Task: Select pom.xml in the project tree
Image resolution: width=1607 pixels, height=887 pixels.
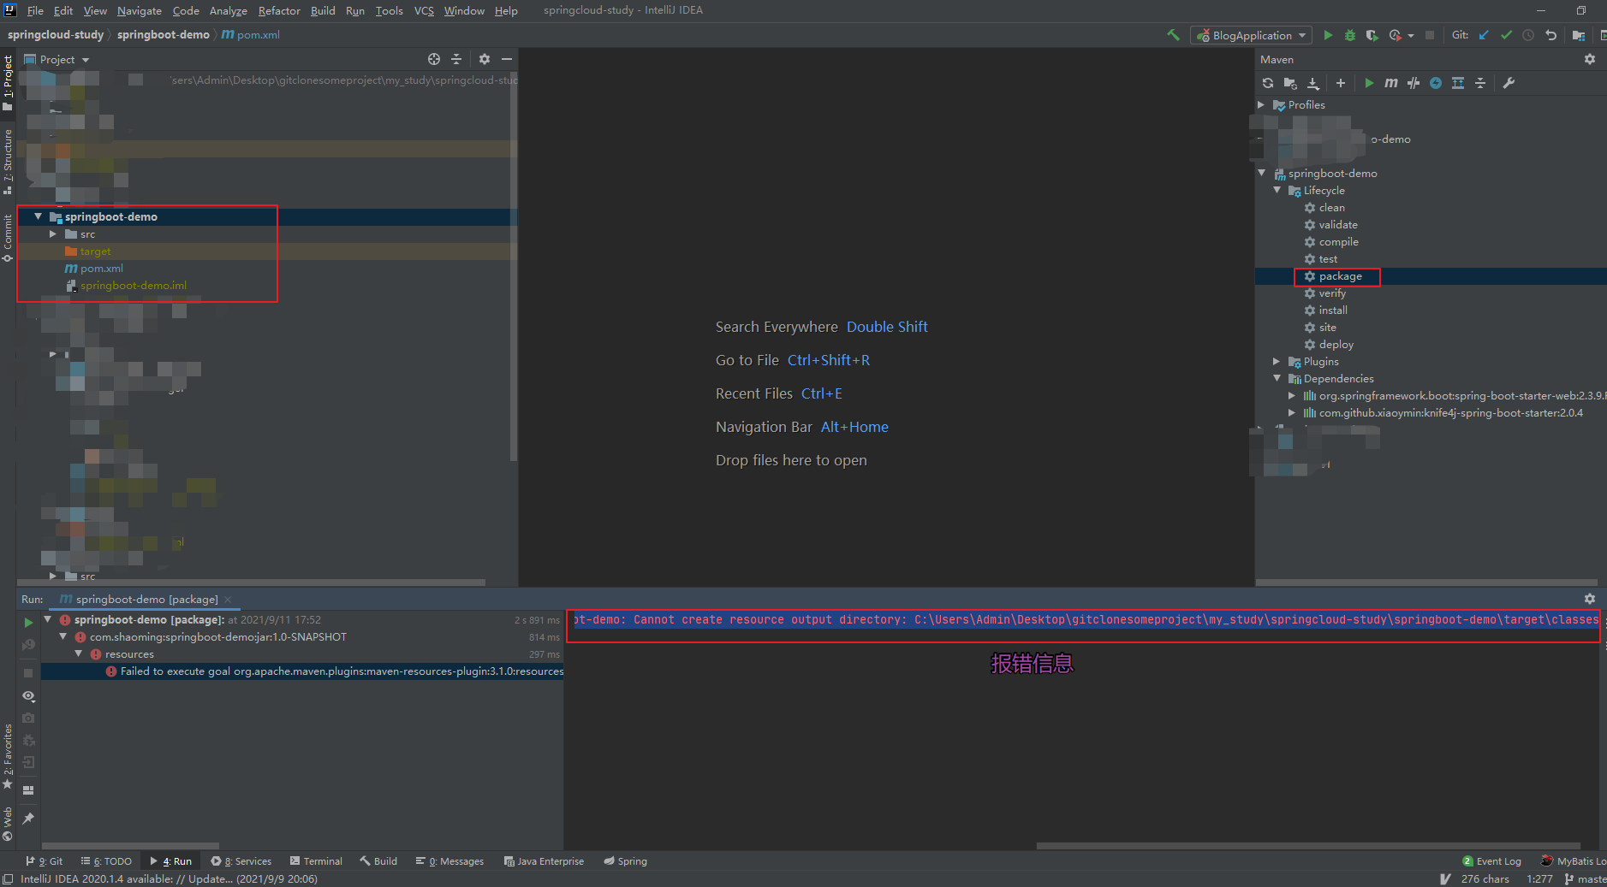Action: pyautogui.click(x=101, y=269)
